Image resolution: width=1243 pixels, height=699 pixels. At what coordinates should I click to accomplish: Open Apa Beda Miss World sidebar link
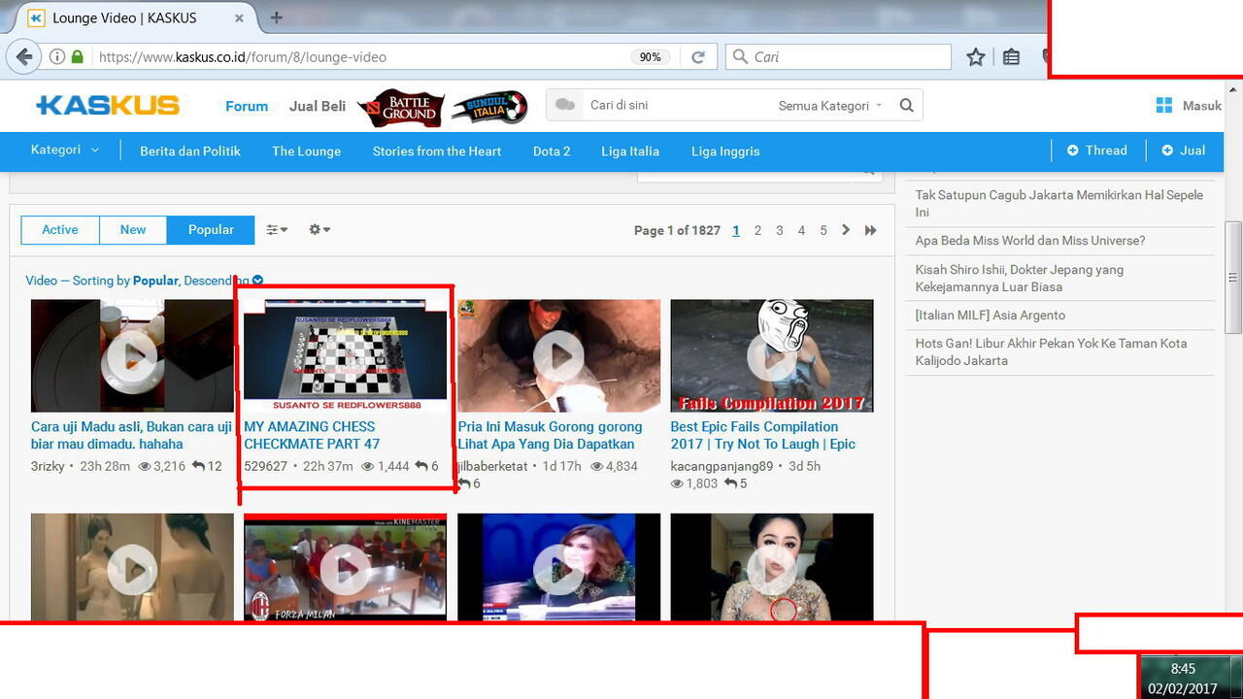click(1030, 240)
